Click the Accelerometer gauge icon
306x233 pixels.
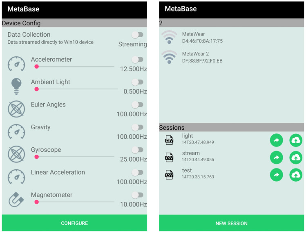[x=16, y=64]
